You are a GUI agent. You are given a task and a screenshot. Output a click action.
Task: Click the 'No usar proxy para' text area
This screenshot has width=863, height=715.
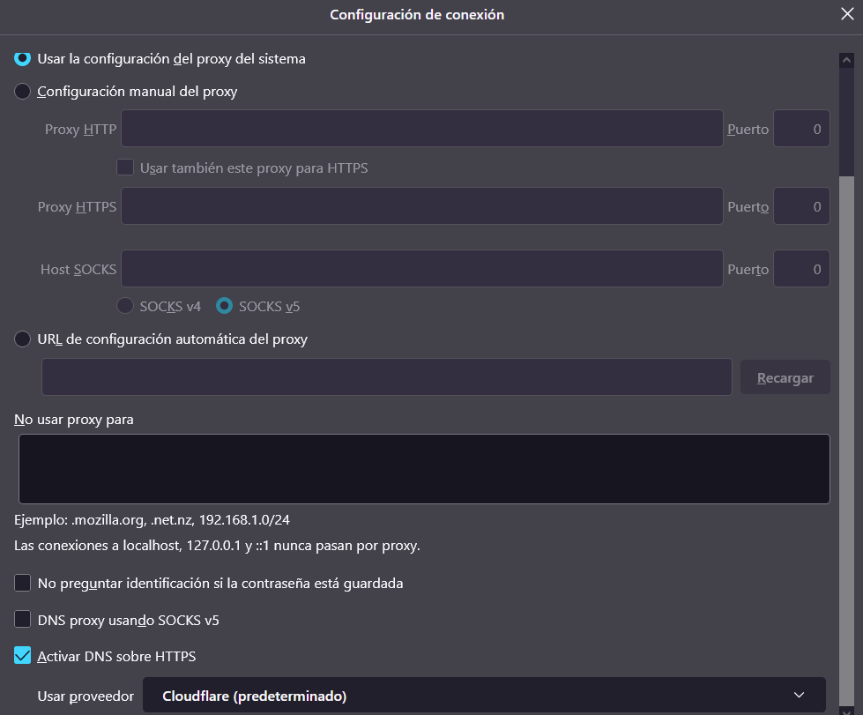(423, 468)
